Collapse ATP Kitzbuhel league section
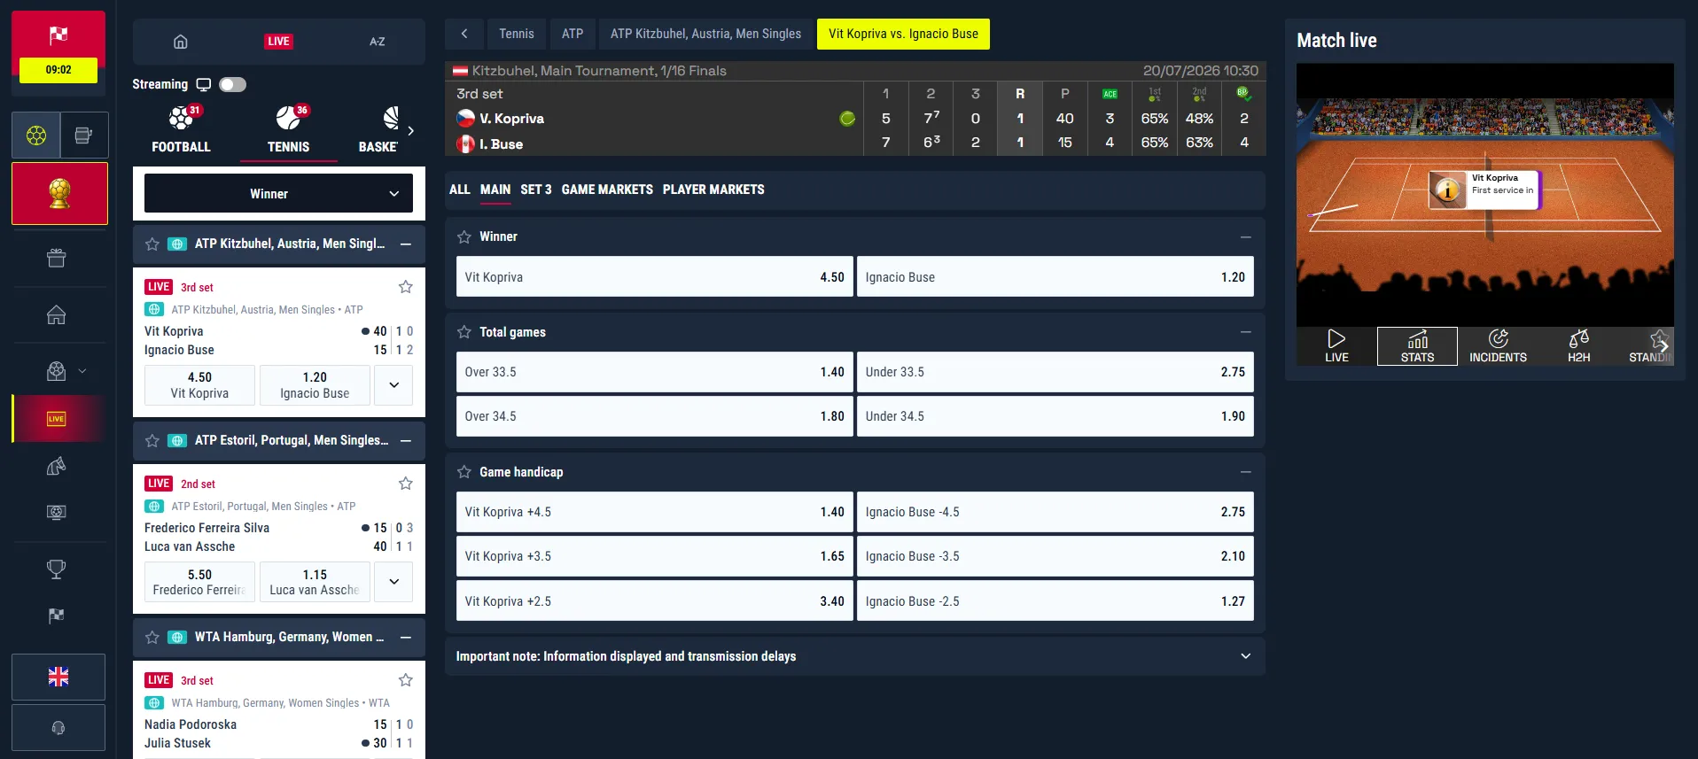Viewport: 1698px width, 759px height. (x=406, y=244)
